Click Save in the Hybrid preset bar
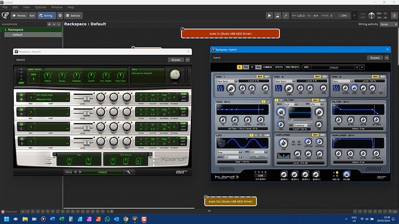 click(306, 68)
